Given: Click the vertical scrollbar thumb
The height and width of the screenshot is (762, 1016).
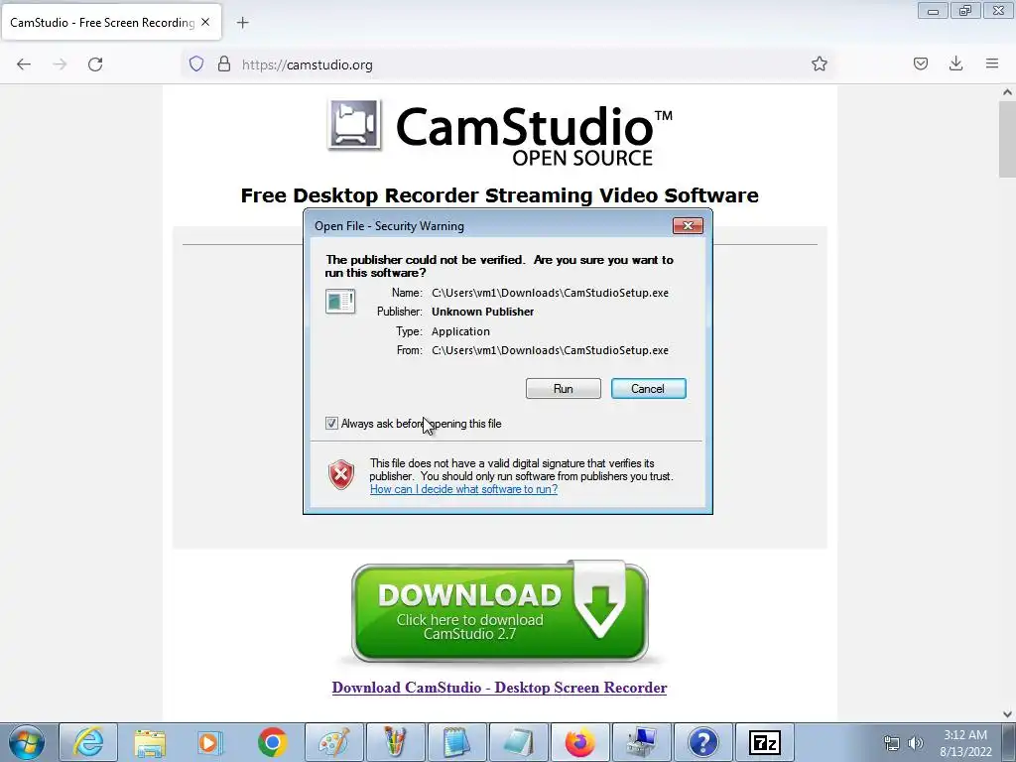Looking at the screenshot, I should pos(1007,139).
